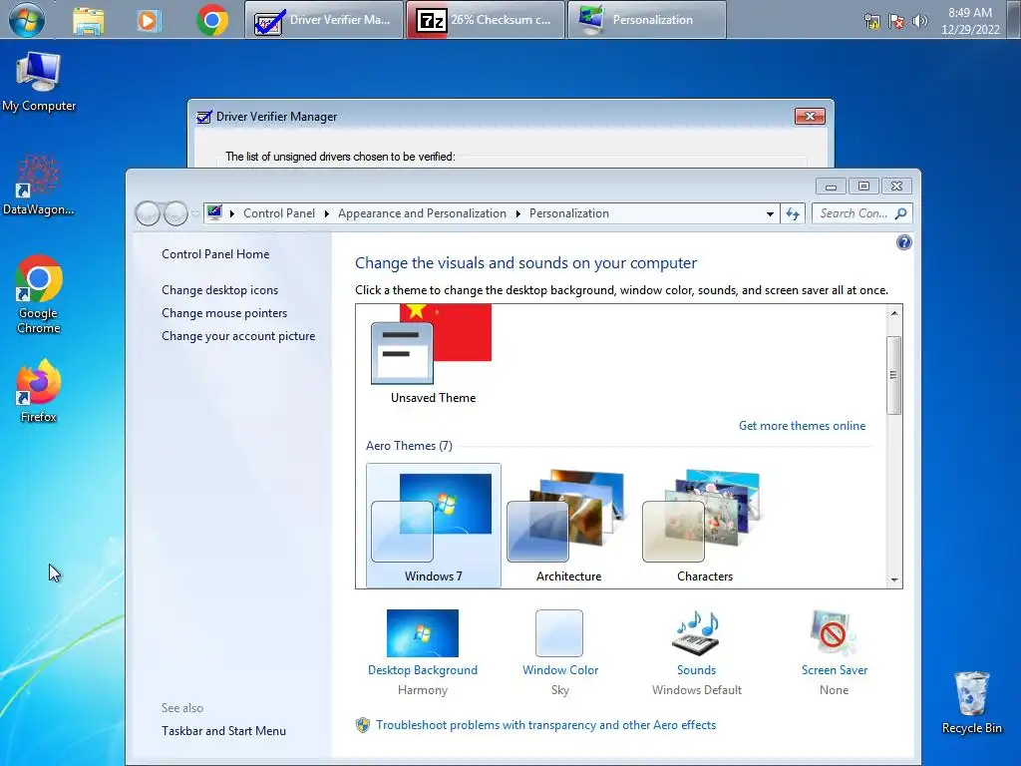Screen dimensions: 1021x766
Task: Launch Windows Media Player from taskbar
Action: click(x=149, y=20)
